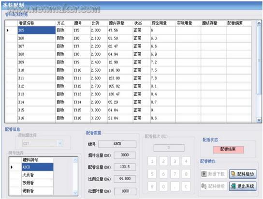Click the 2.000 ratio cell
The width and height of the screenshot is (263, 199).
click(x=99, y=30)
